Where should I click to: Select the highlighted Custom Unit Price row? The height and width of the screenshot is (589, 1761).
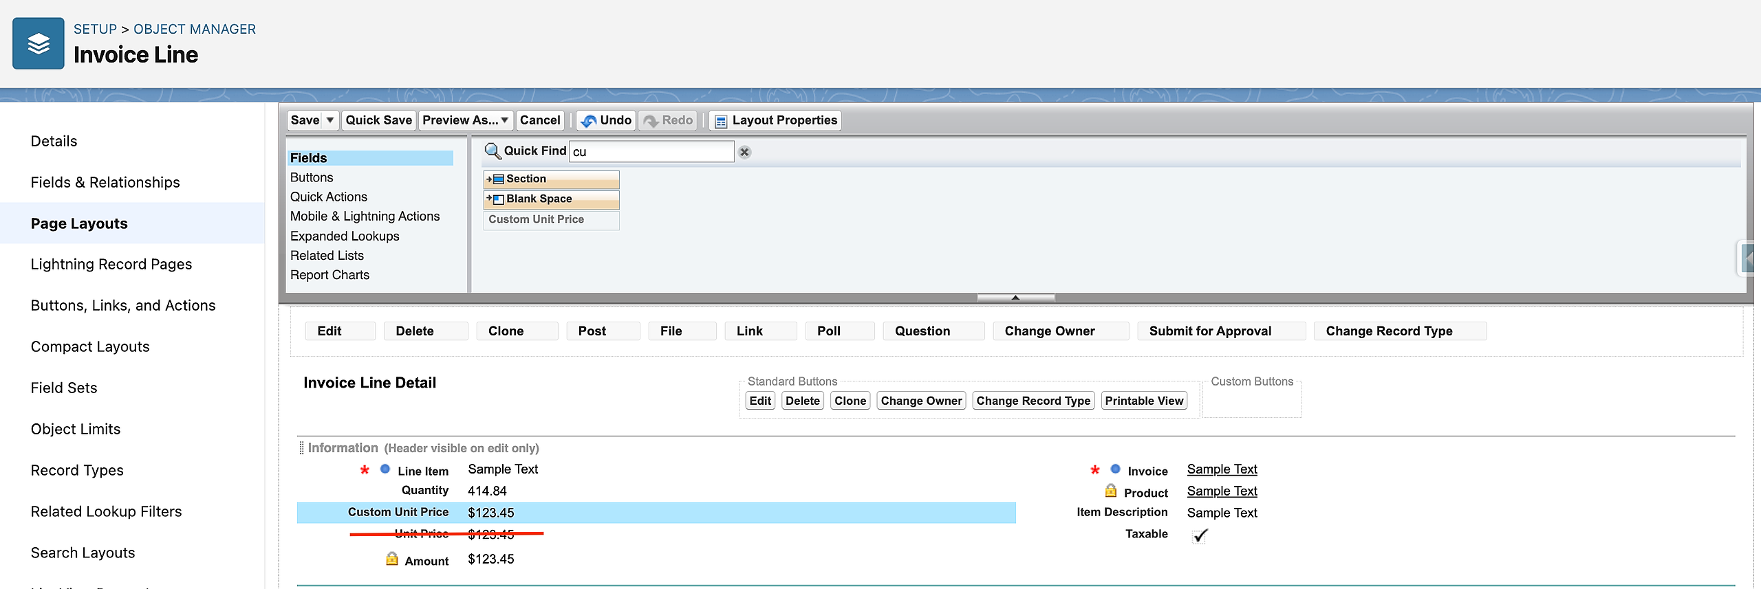pyautogui.click(x=656, y=513)
